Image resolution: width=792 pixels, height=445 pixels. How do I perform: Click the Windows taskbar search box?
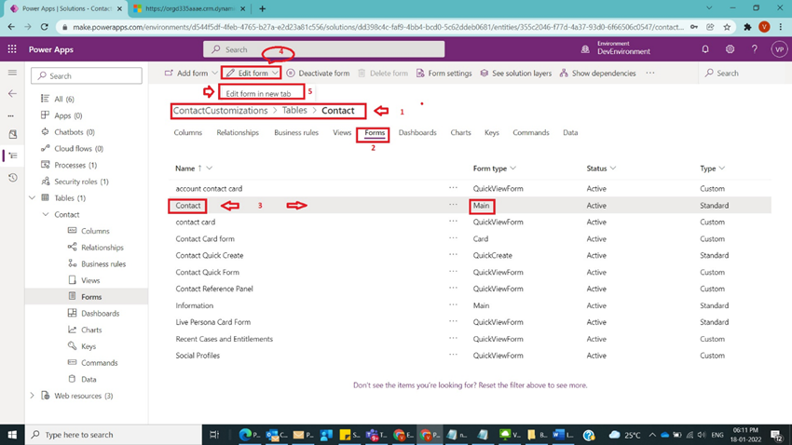[113, 435]
